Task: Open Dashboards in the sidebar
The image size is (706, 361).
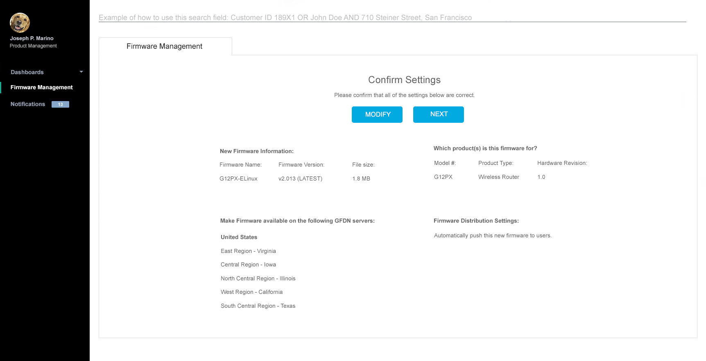Action: 27,72
